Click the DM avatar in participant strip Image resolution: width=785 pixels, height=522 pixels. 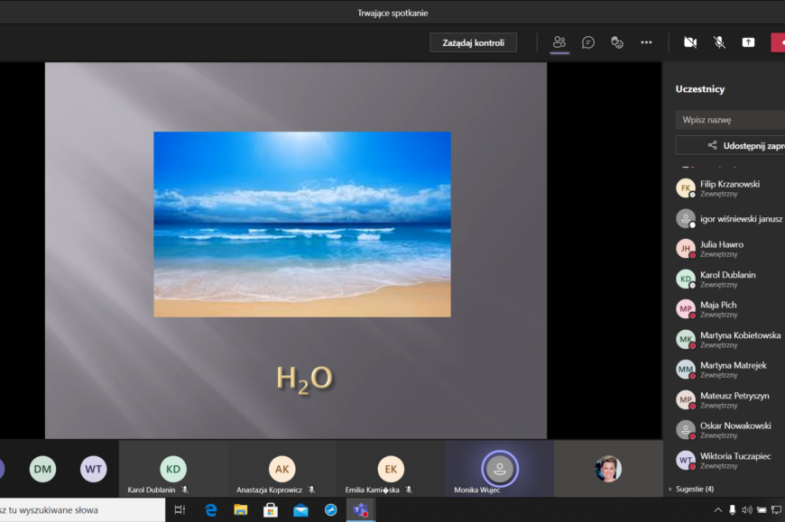[42, 469]
